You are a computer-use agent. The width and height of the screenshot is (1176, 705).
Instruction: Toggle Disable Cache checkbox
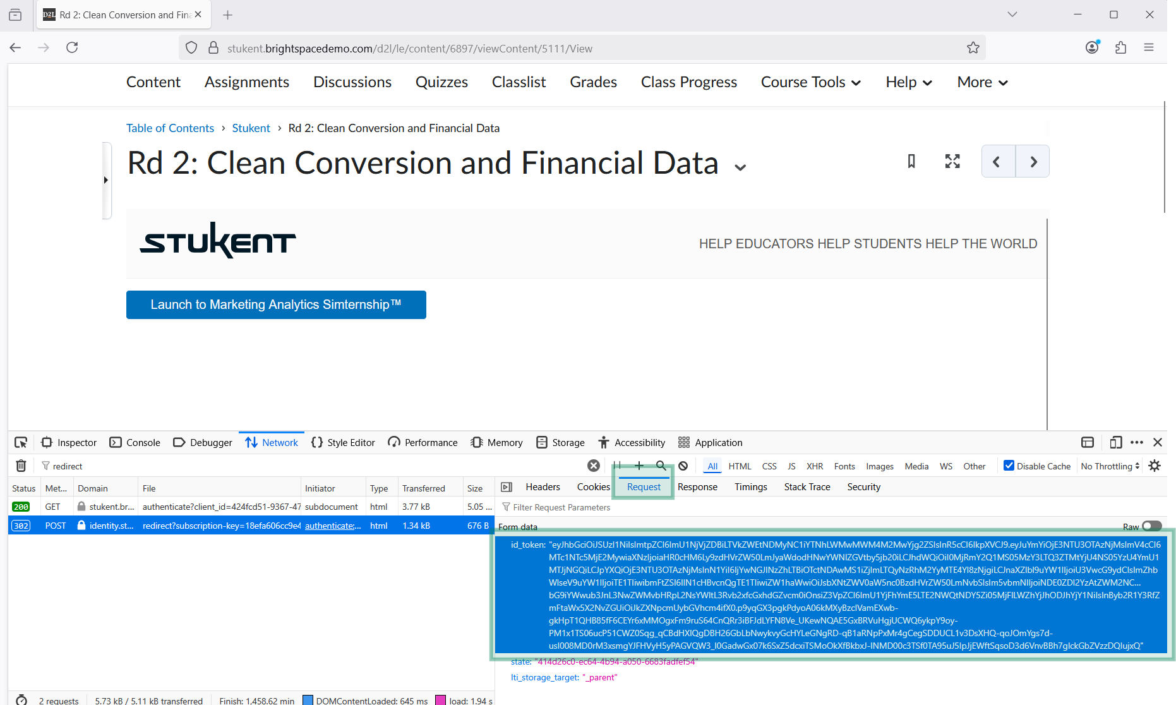tap(1009, 466)
